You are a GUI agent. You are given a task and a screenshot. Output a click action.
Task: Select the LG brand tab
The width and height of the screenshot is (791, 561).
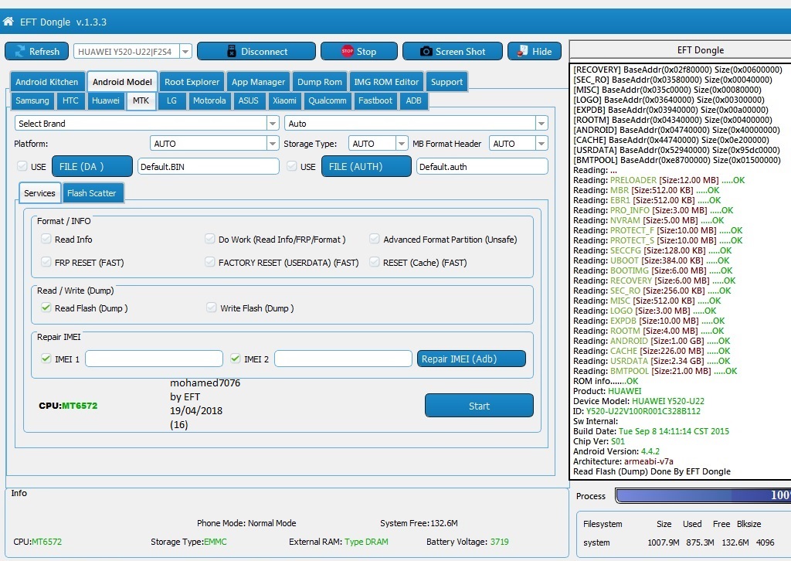click(x=171, y=100)
